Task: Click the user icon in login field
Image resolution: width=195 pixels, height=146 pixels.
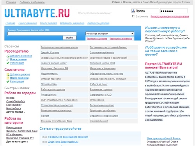Action: click(133, 11)
